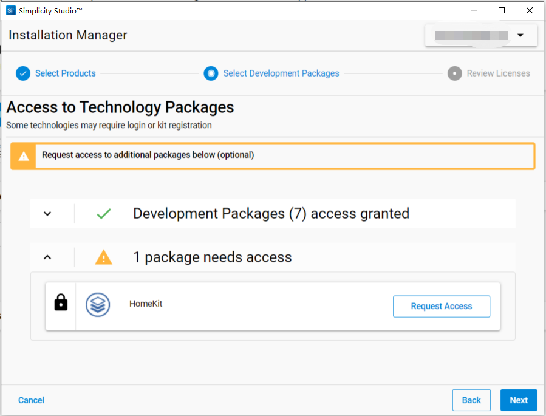Open the Select Development Packages step label

pyautogui.click(x=281, y=73)
